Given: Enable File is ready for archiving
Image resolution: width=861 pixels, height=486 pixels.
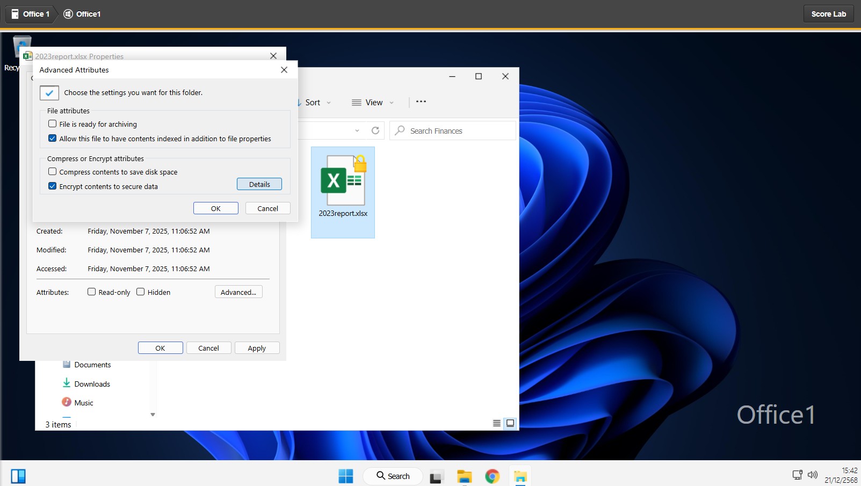Looking at the screenshot, I should (x=53, y=124).
